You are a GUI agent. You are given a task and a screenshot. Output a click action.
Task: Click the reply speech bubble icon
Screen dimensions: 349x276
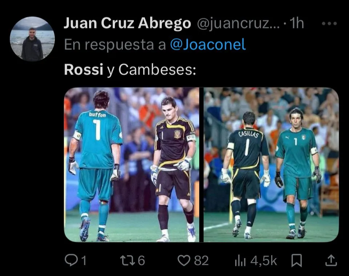(71, 260)
